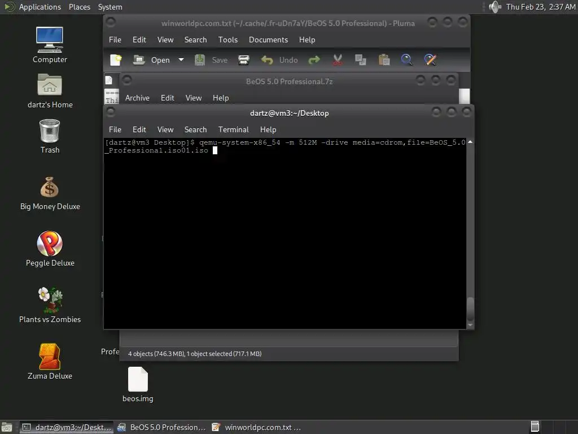Open Pluma's View menu
This screenshot has width=578, height=434.
(x=165, y=40)
